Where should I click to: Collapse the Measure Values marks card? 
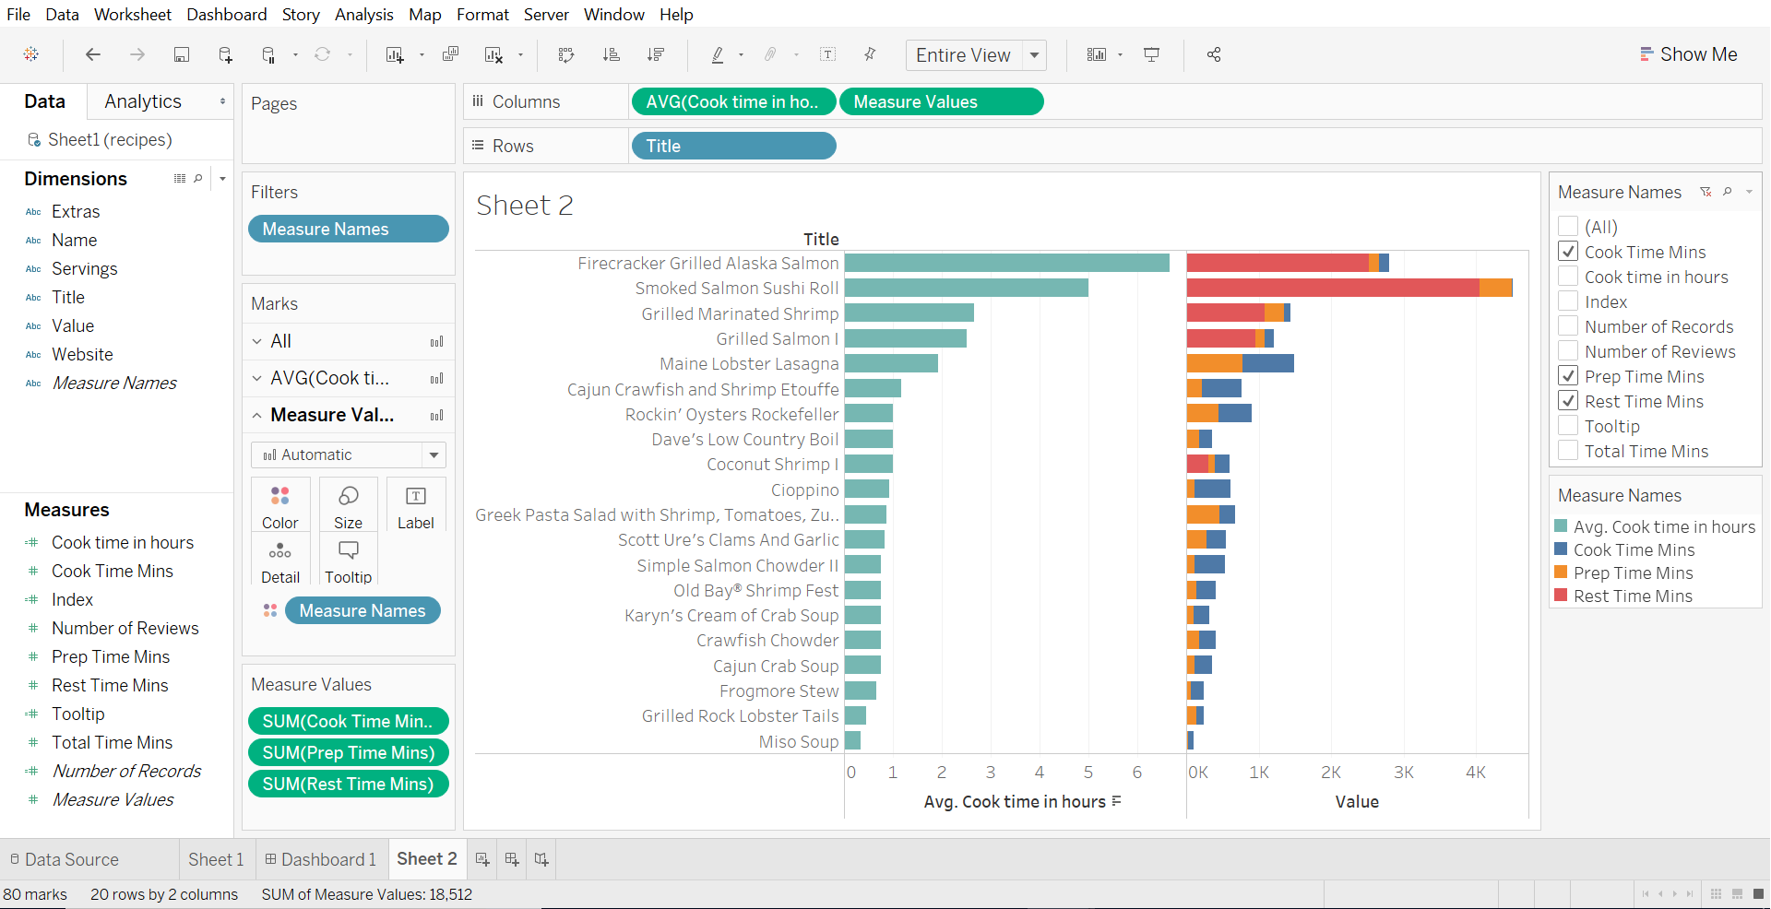(256, 415)
